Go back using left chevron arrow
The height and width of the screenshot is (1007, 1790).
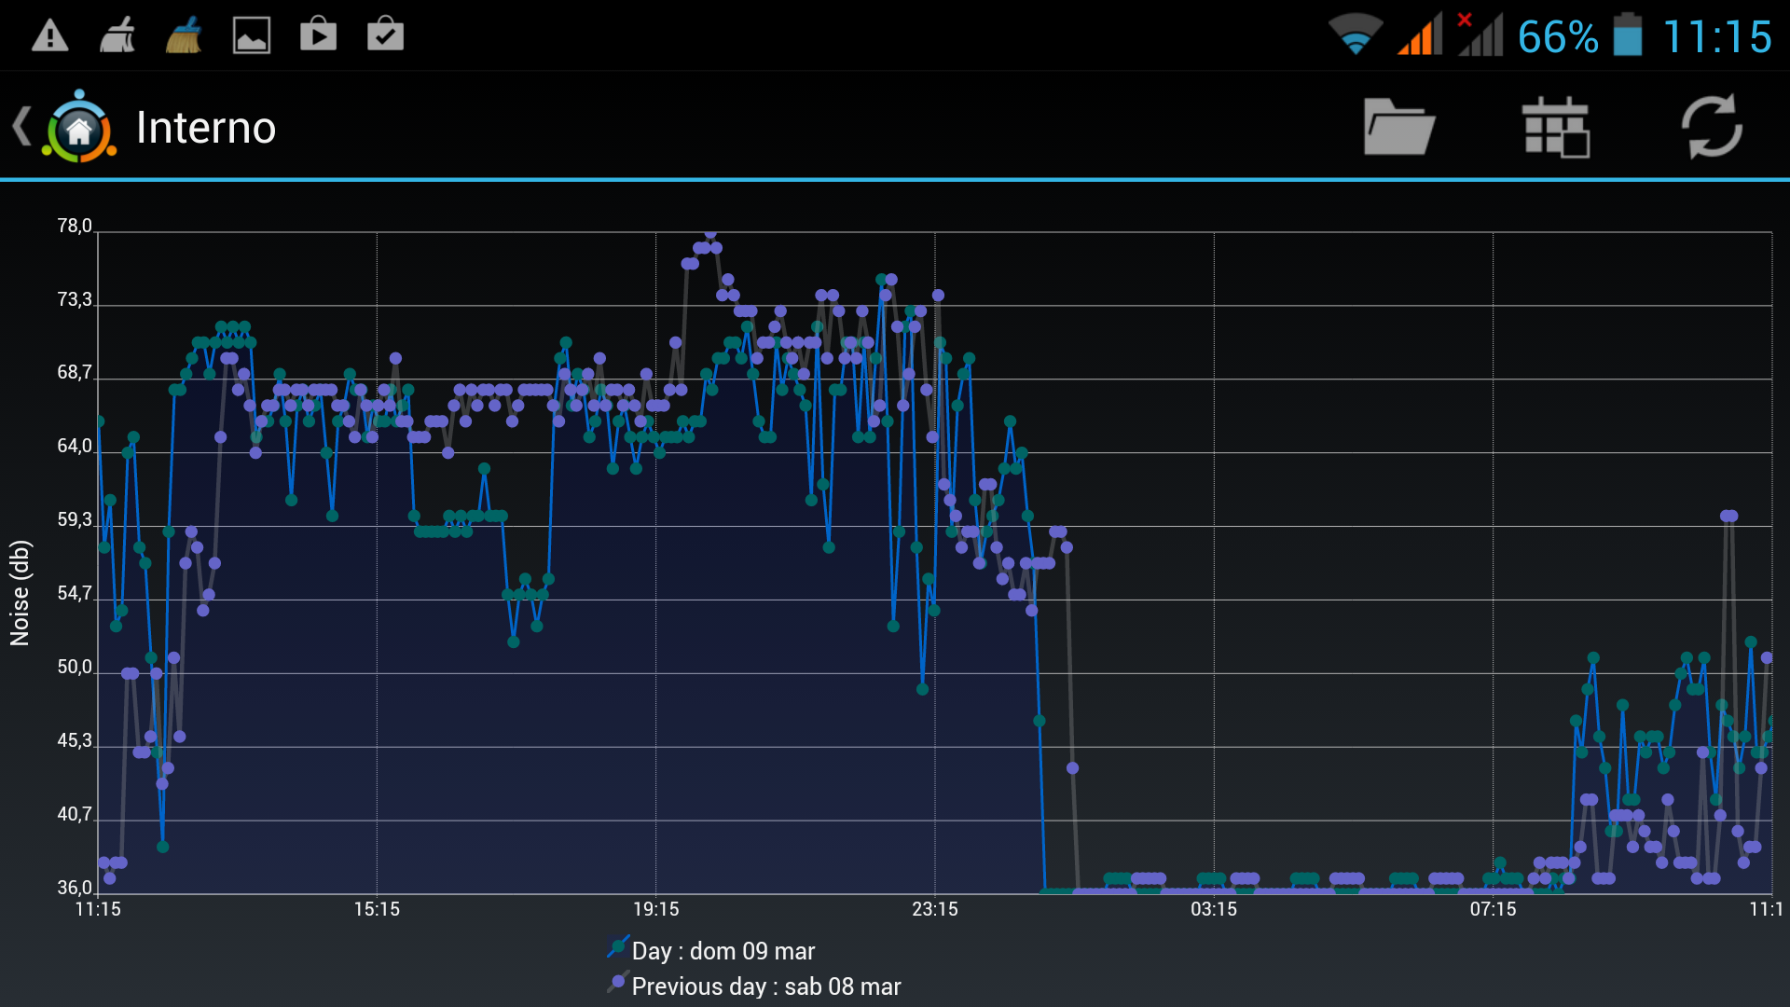click(x=21, y=127)
